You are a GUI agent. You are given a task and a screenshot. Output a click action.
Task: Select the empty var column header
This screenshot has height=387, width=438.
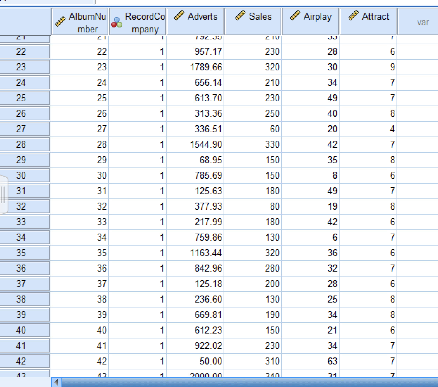418,21
